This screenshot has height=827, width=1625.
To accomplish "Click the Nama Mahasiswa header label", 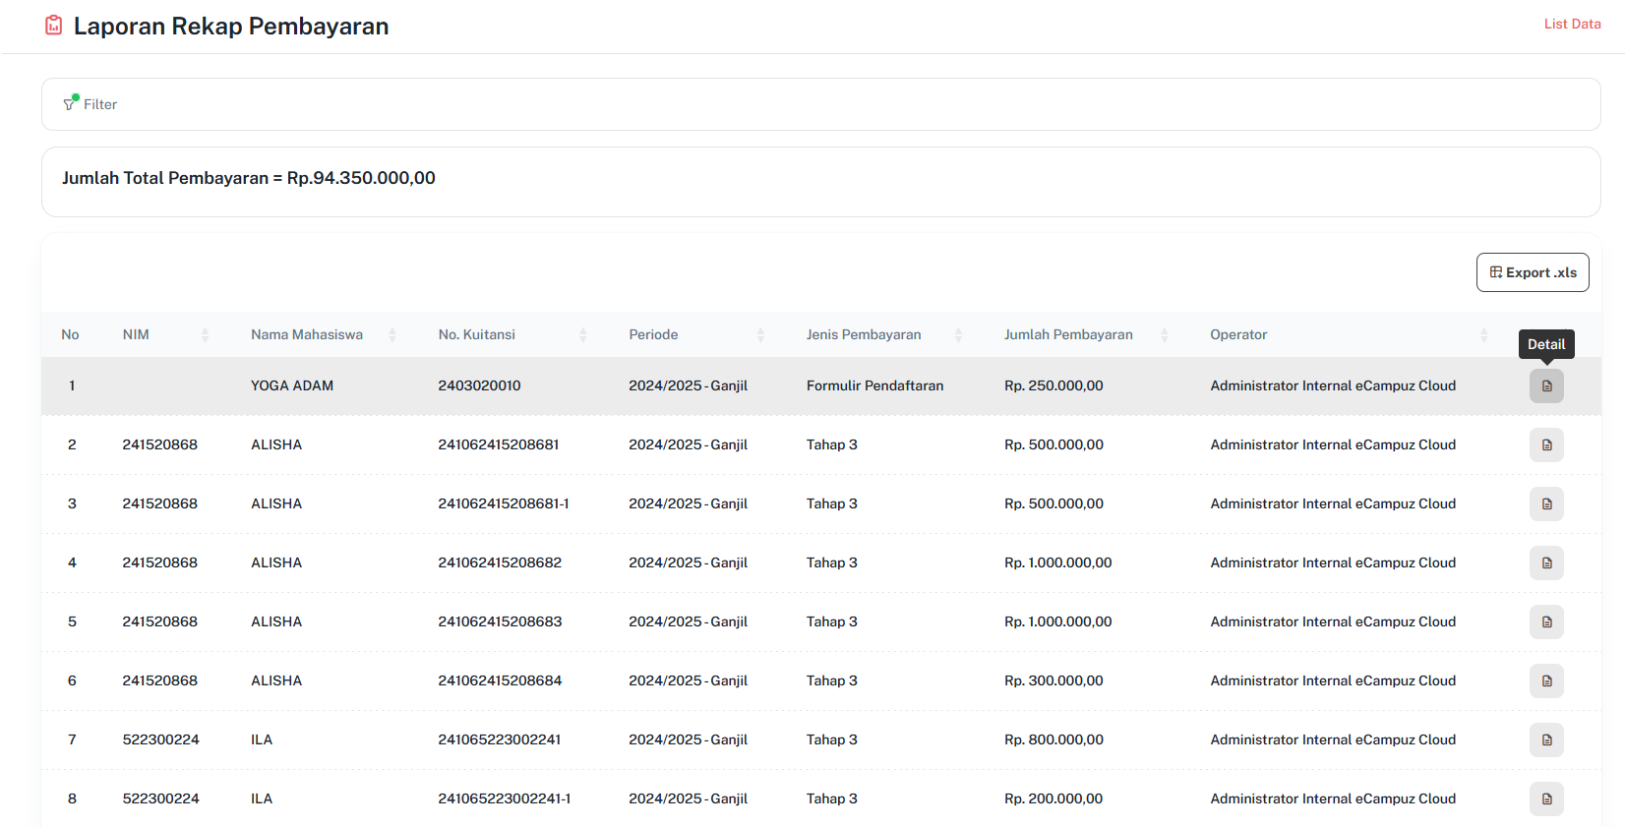I will tap(307, 334).
